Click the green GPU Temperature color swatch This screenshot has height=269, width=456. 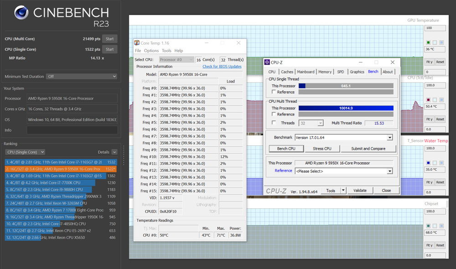428,42
